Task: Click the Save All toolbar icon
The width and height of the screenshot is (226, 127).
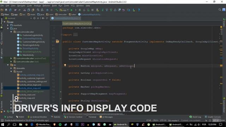Action: 6,10
